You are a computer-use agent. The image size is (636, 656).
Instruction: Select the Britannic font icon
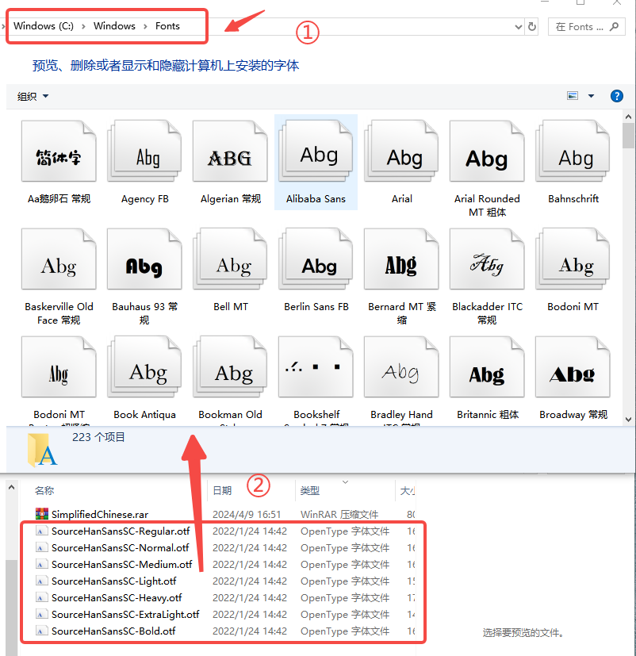[x=487, y=367]
